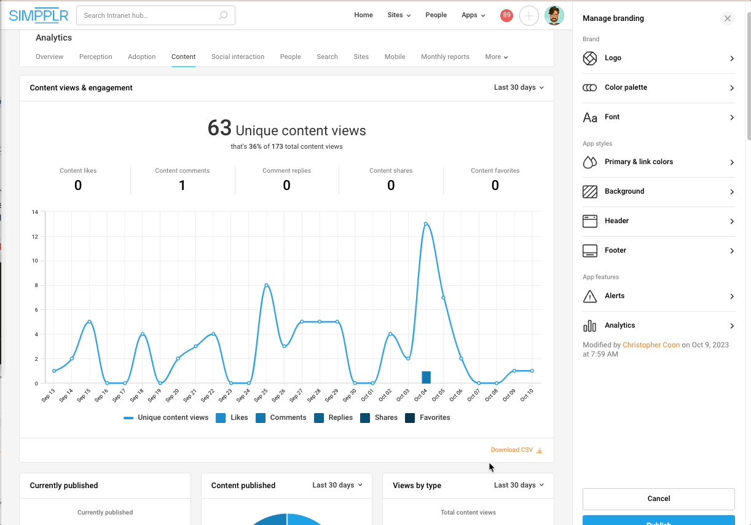Viewport: 751px width, 525px height.
Task: Open Content published Last 30 days dropdown
Action: point(337,485)
